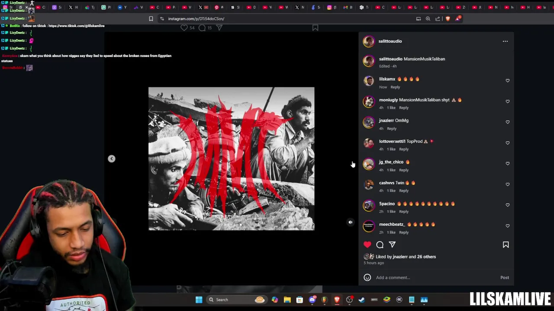Open Copilot from the taskbar
The height and width of the screenshot is (311, 554).
[x=275, y=300]
